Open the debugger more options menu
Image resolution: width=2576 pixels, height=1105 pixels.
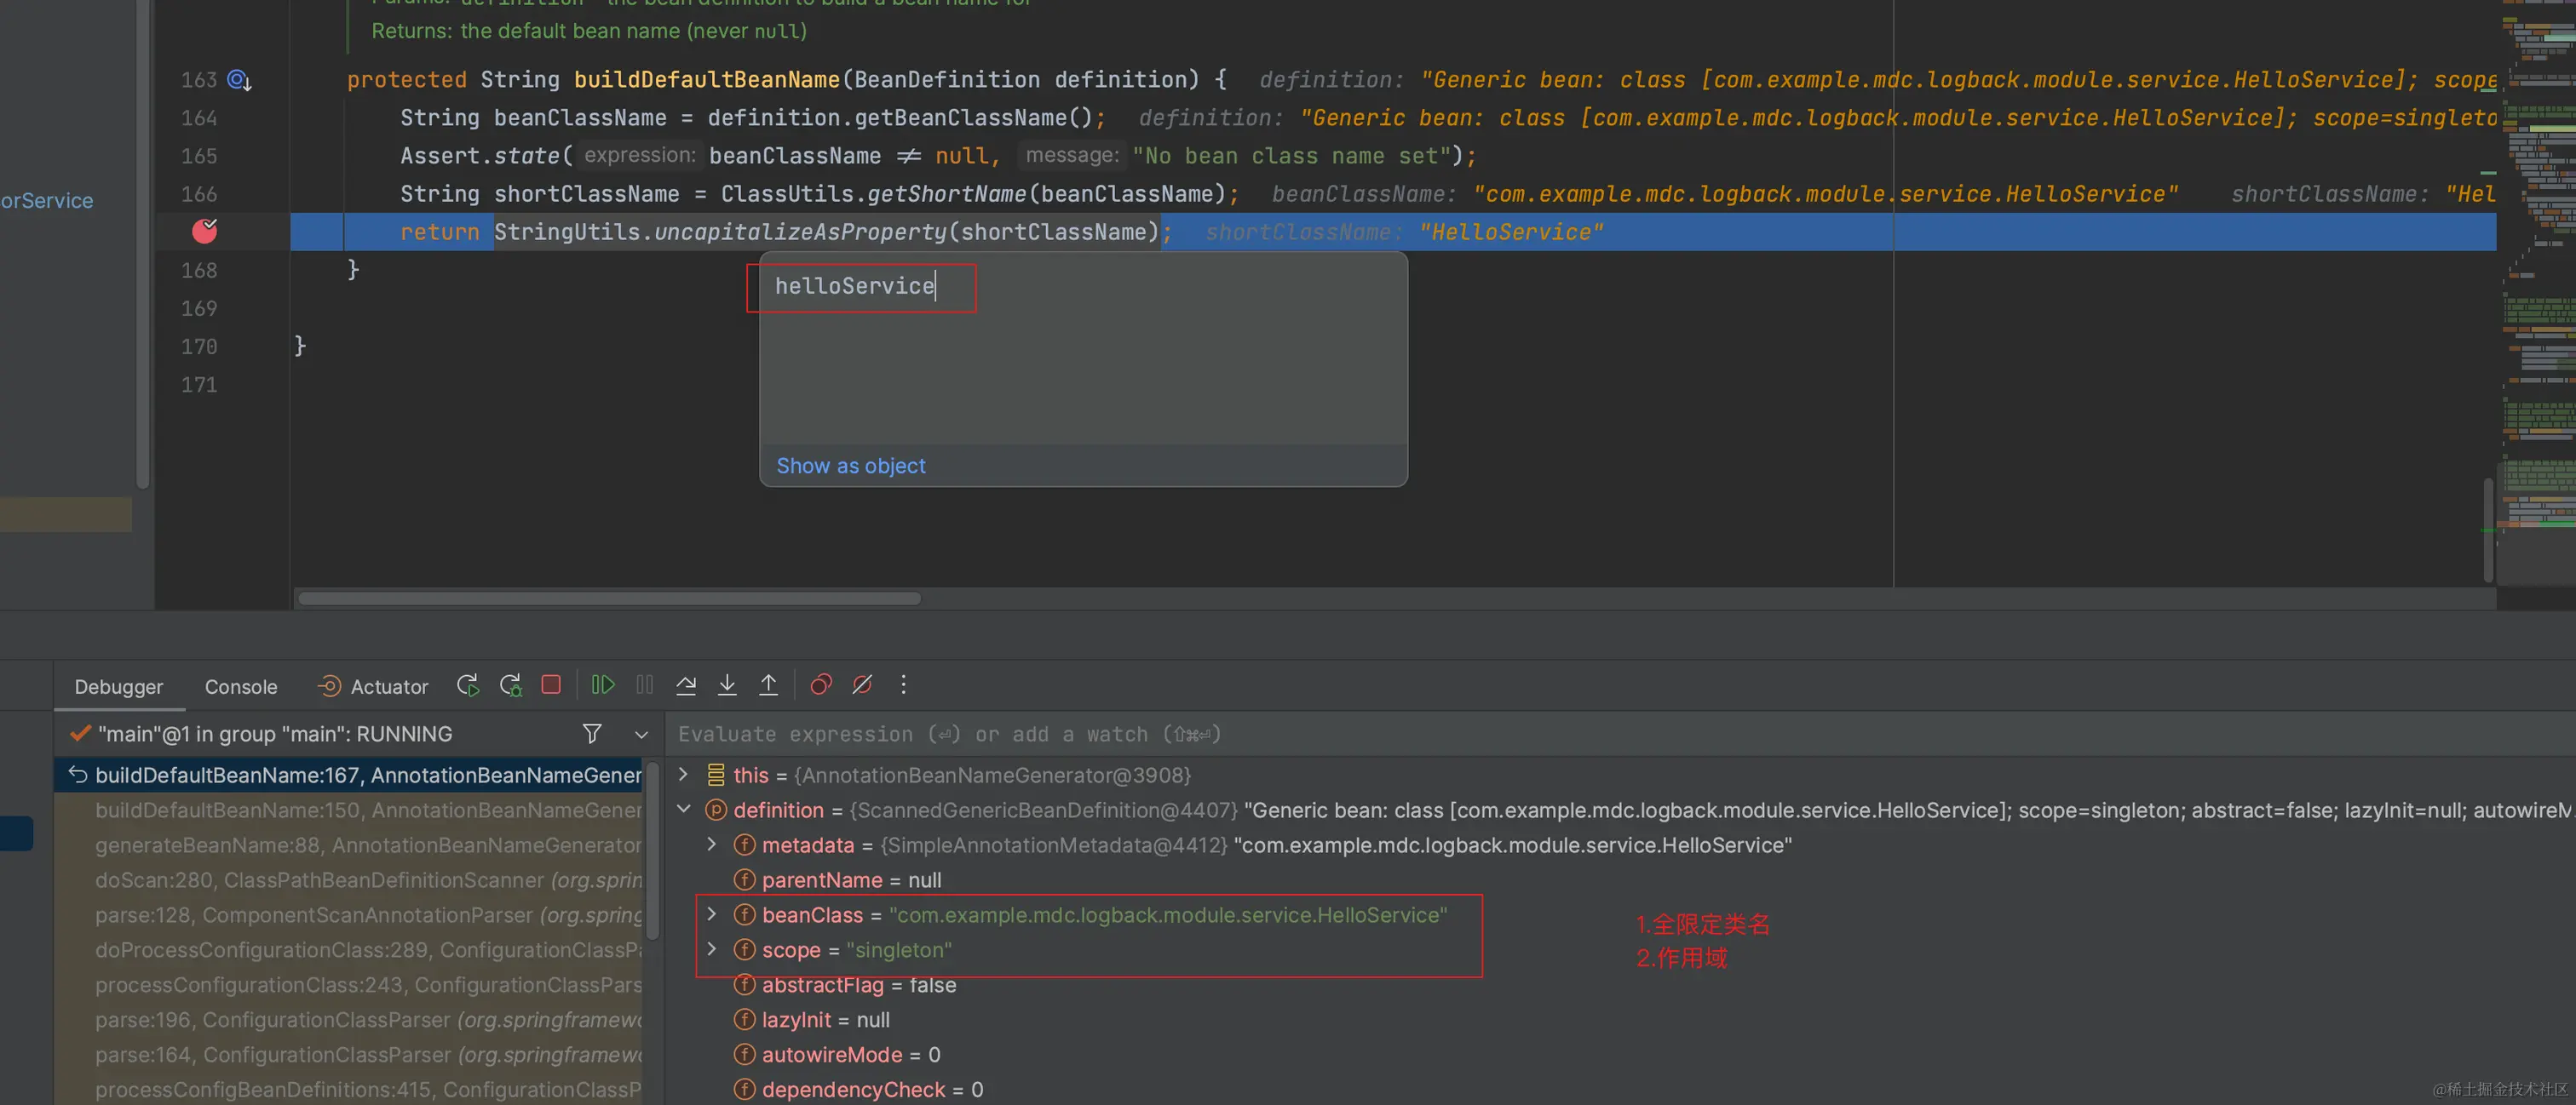(x=903, y=685)
